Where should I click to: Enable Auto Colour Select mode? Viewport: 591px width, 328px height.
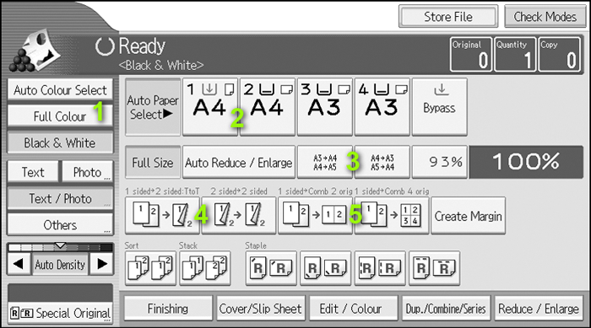pyautogui.click(x=60, y=89)
